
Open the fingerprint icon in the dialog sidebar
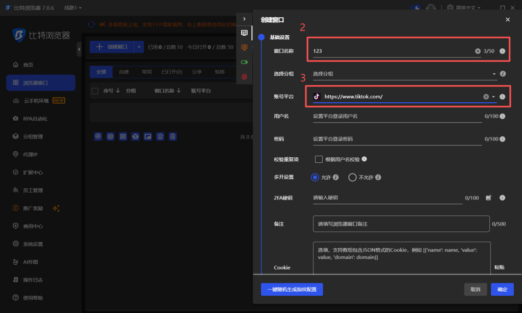pos(244,75)
